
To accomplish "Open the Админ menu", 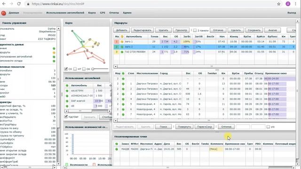I will [x=127, y=13].
